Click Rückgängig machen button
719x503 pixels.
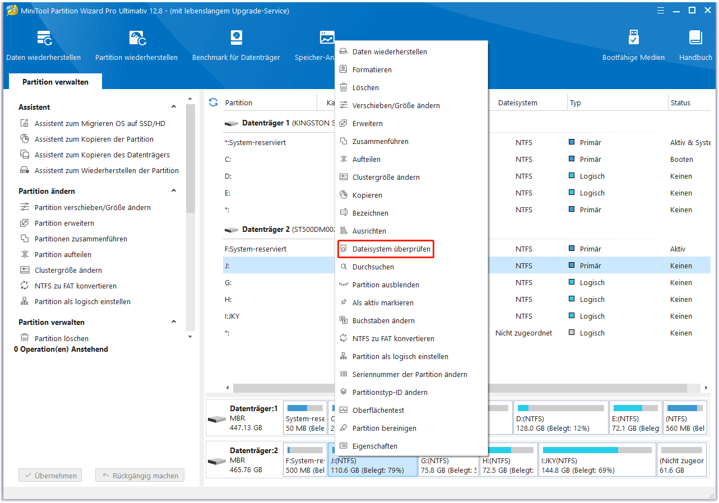click(x=140, y=476)
